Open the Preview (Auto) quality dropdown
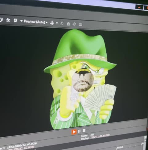The height and width of the screenshot is (150, 148). pos(36,22)
